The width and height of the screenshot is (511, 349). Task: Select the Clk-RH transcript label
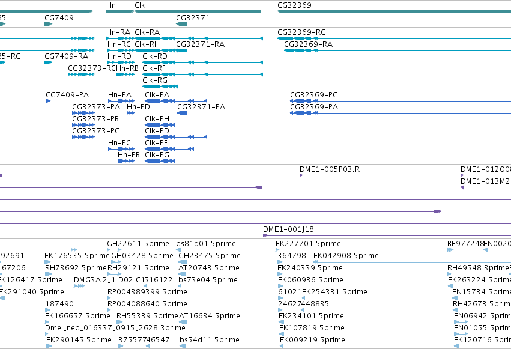[x=147, y=44]
